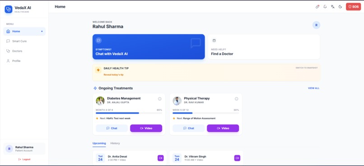Viewport: 364px width, 166px height.
Task: Open the Find a Doctor card
Action: pos(264,47)
